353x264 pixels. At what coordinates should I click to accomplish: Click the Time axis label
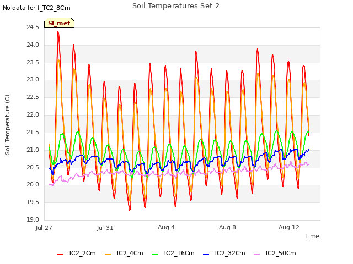pos(312,236)
